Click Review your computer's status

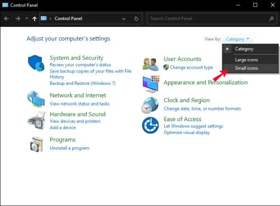(80, 65)
